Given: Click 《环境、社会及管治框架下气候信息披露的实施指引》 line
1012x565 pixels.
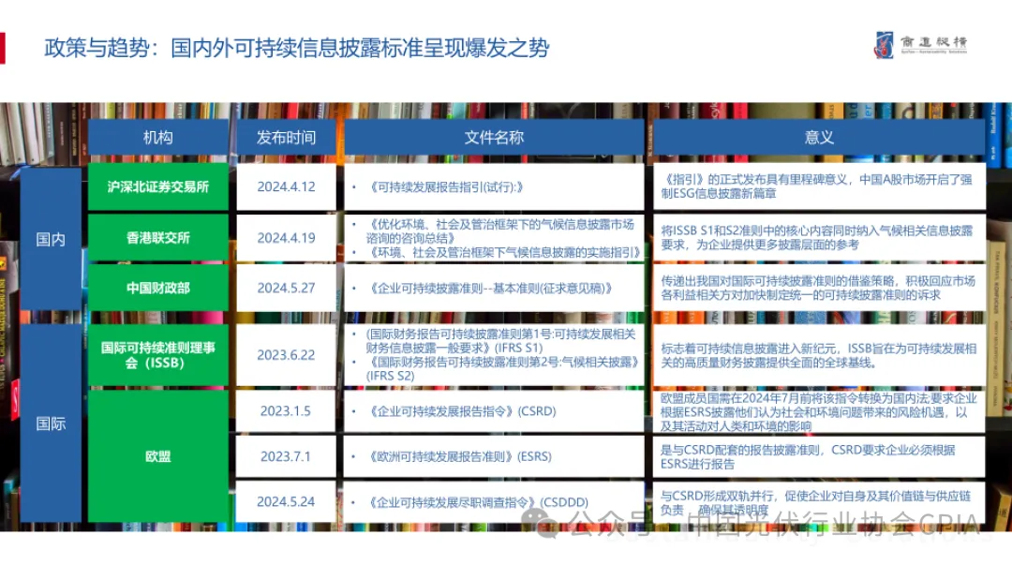Looking at the screenshot, I should pyautogui.click(x=503, y=252).
